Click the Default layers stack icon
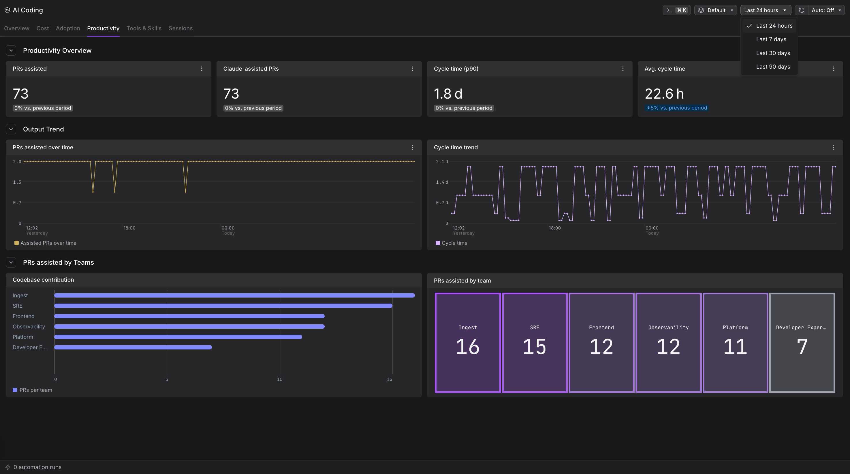The image size is (850, 474). pos(701,10)
